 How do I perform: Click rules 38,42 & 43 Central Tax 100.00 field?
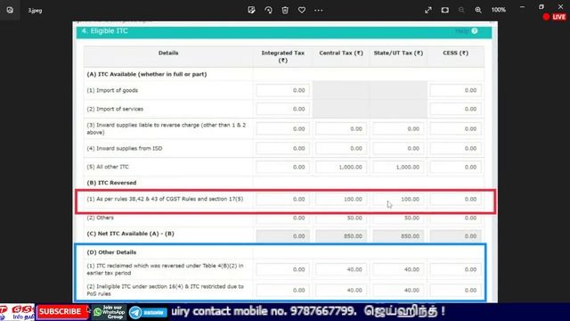341,199
